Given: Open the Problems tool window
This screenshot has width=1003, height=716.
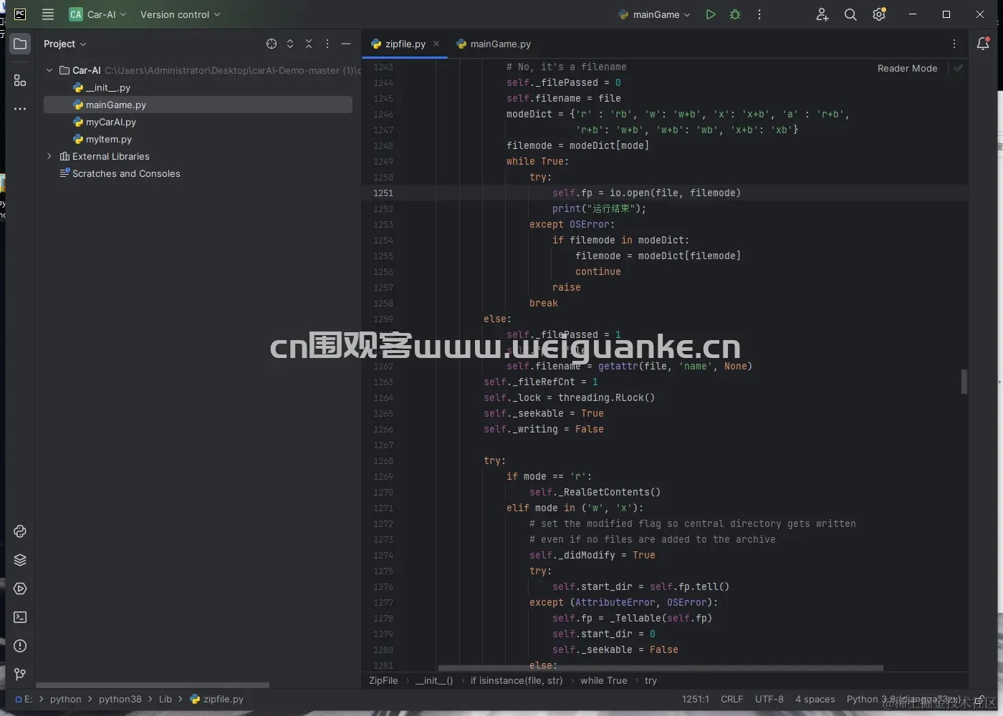Looking at the screenshot, I should pyautogui.click(x=20, y=646).
